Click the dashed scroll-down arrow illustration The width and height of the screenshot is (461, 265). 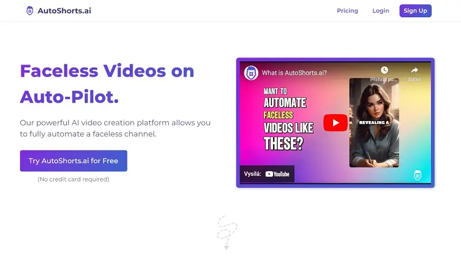pyautogui.click(x=226, y=233)
